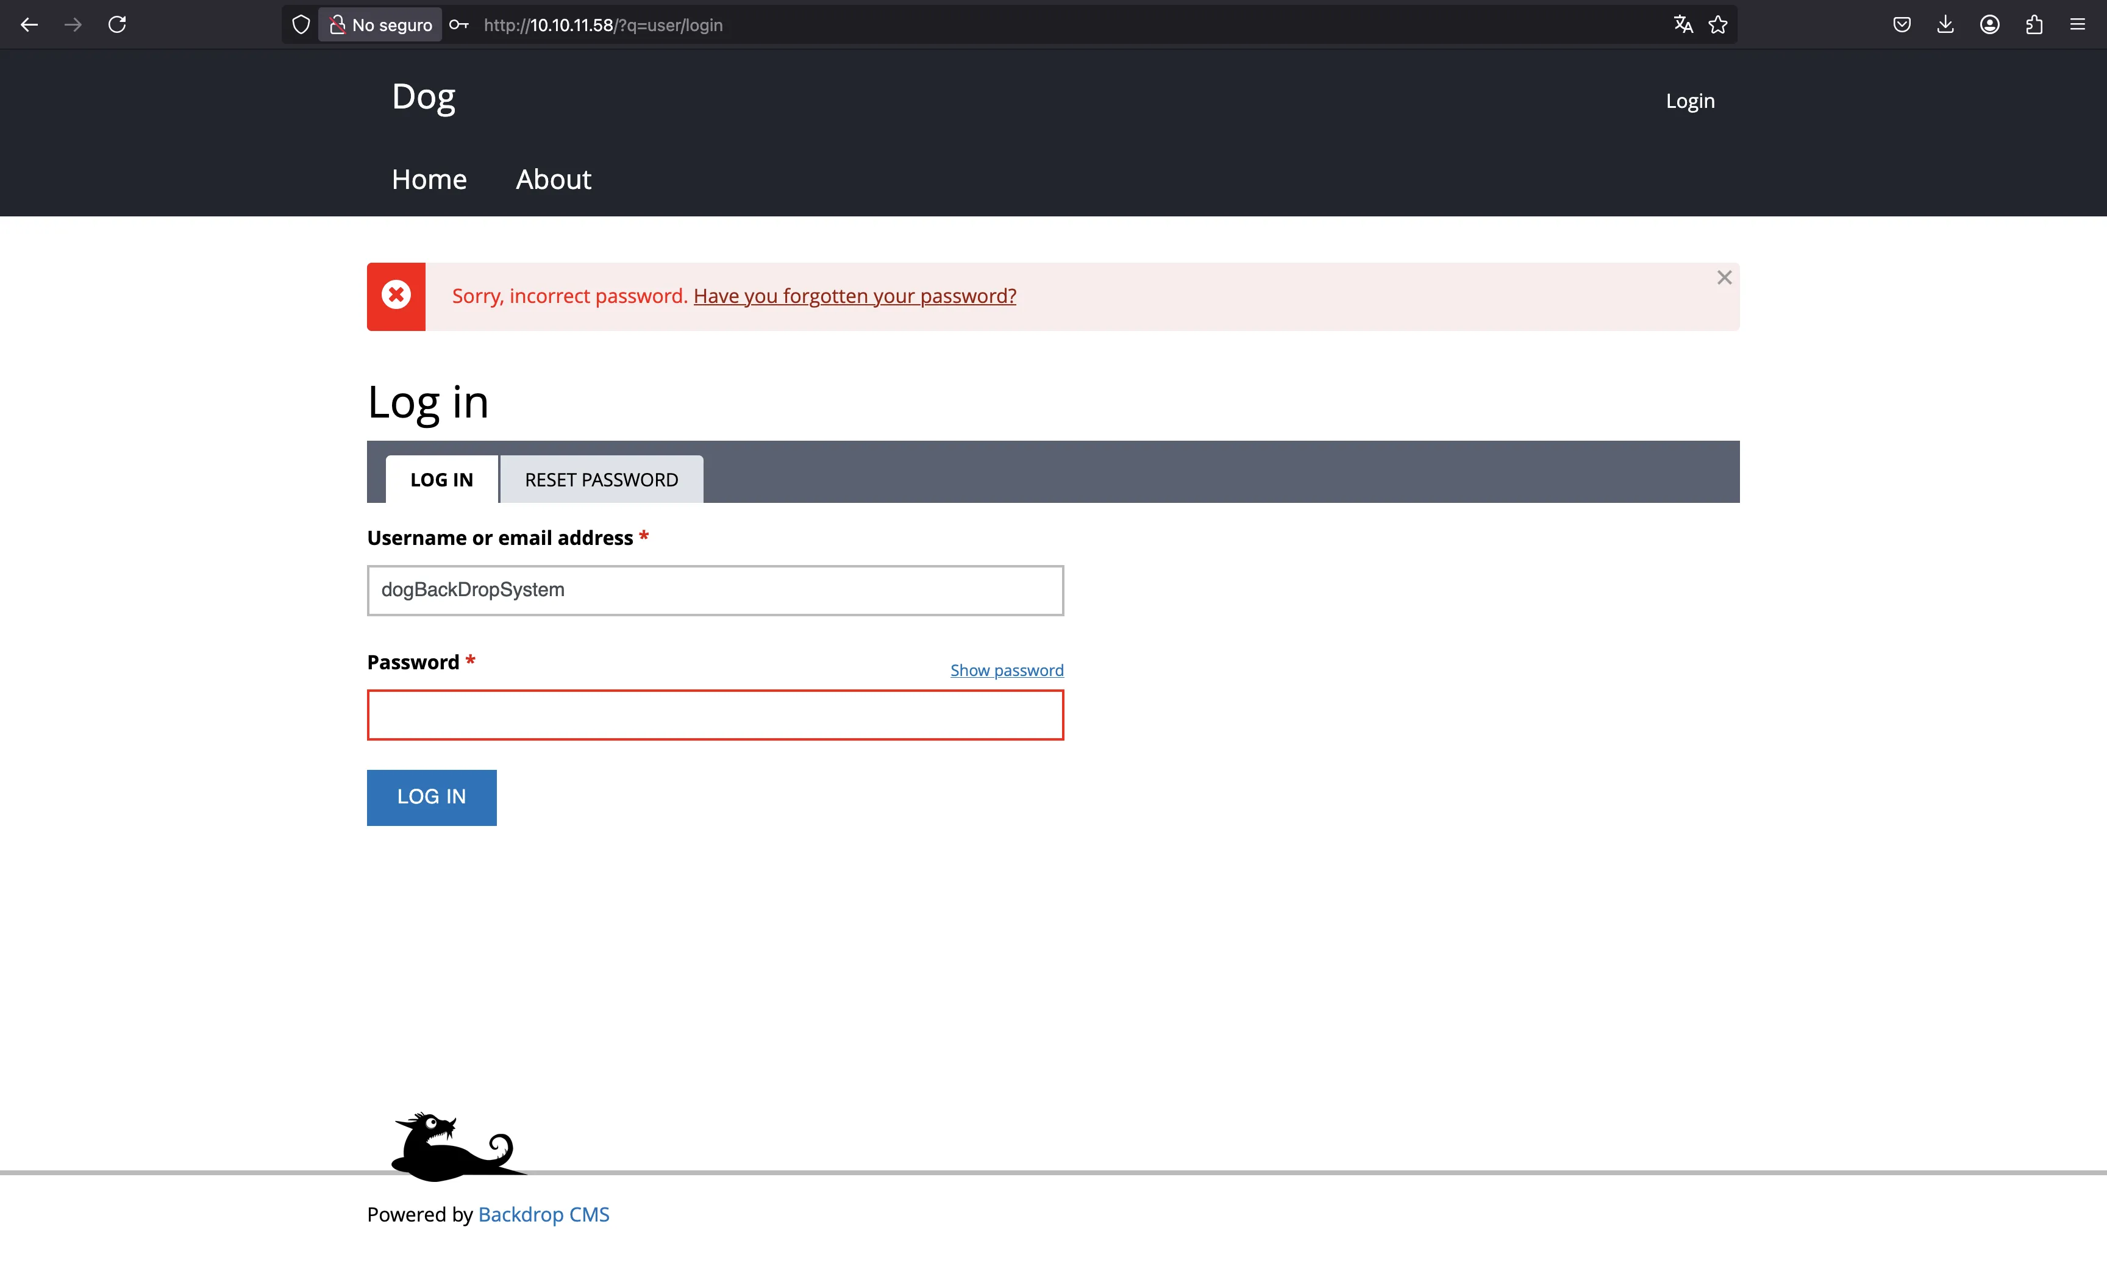Focus the Password input field
The height and width of the screenshot is (1263, 2107).
coord(715,715)
